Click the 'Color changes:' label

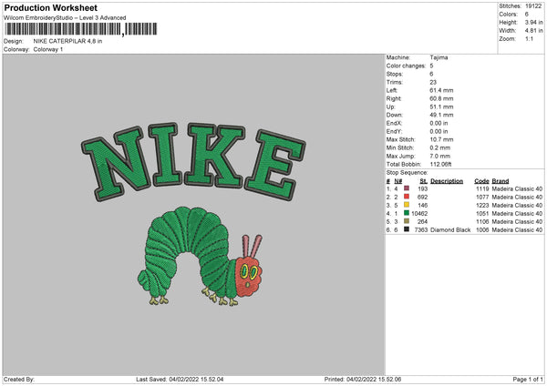coord(406,66)
